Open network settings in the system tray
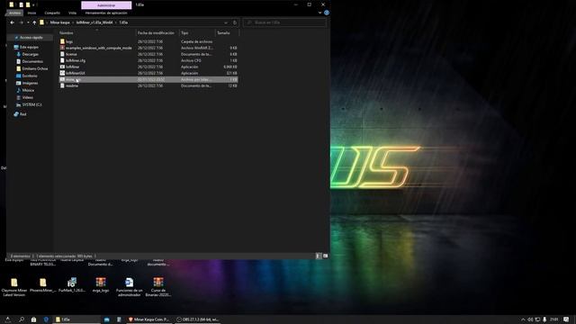Viewport: 576px width, 324px height. [x=537, y=319]
